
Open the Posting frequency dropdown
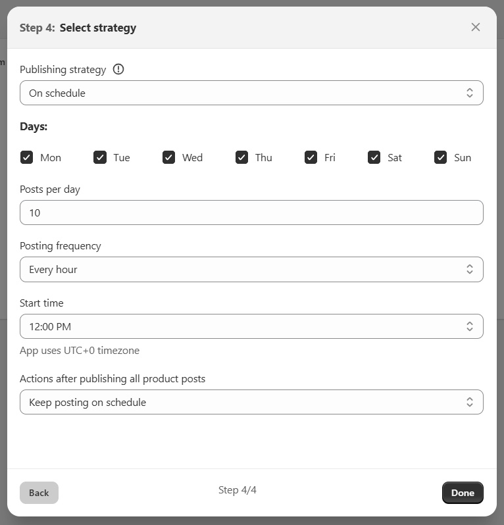(x=251, y=269)
